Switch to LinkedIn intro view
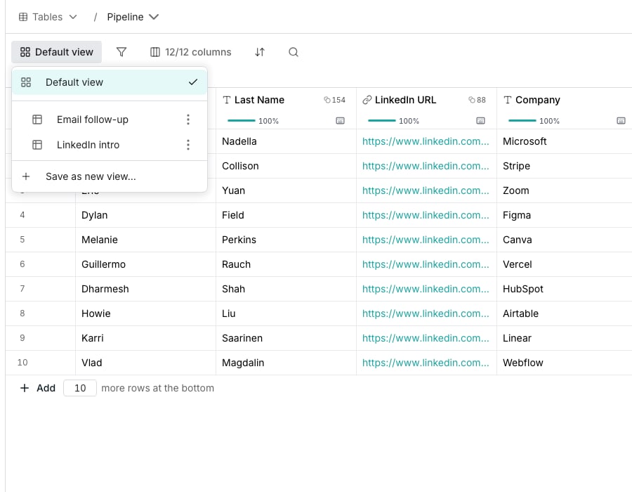Viewport: 632px width, 492px height. 88,145
